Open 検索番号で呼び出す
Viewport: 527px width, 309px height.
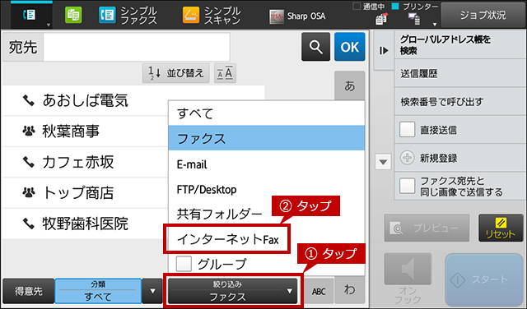click(459, 102)
